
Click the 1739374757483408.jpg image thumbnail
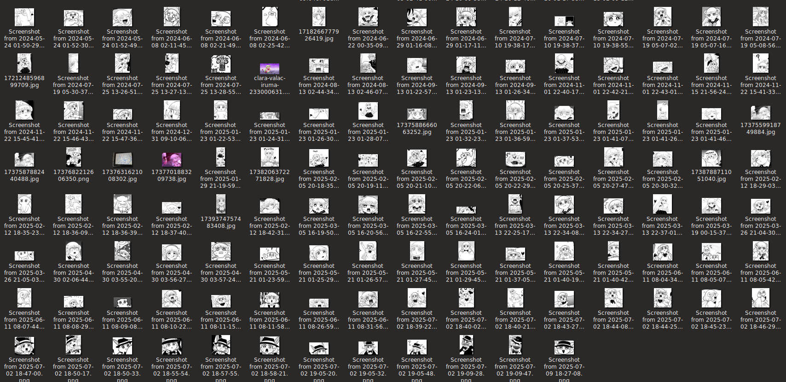pyautogui.click(x=221, y=204)
